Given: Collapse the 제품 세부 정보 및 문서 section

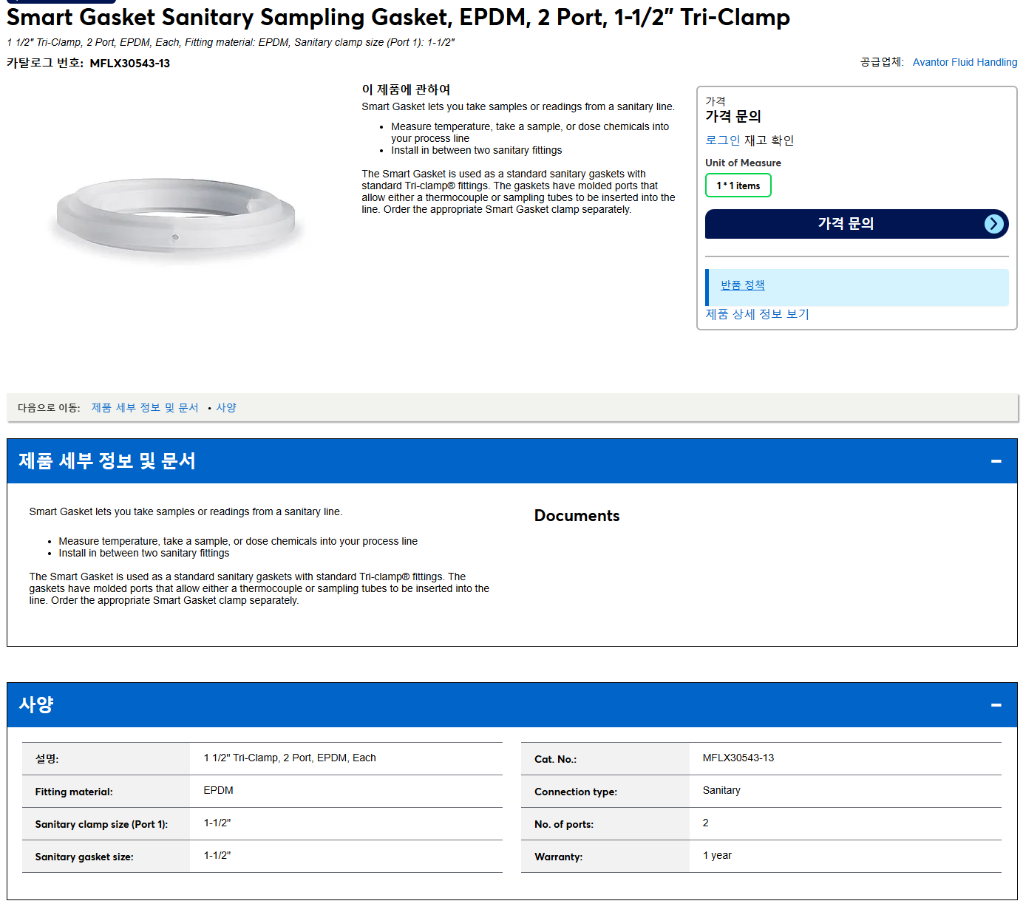Looking at the screenshot, I should [x=996, y=461].
